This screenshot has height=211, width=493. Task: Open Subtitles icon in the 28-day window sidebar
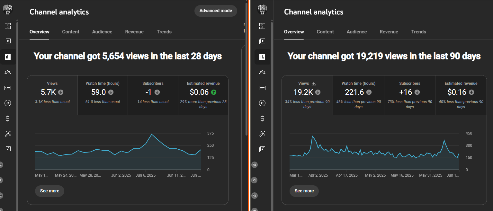pos(8,88)
